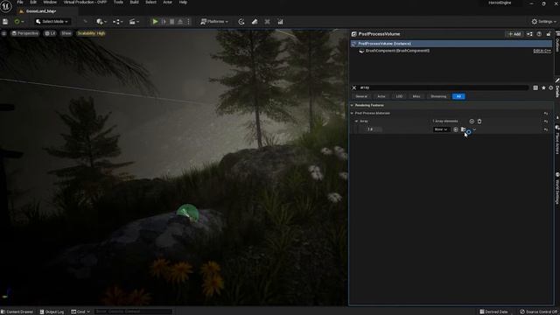560x315 pixels.
Task: Open the Window menu
Action: 50,3
